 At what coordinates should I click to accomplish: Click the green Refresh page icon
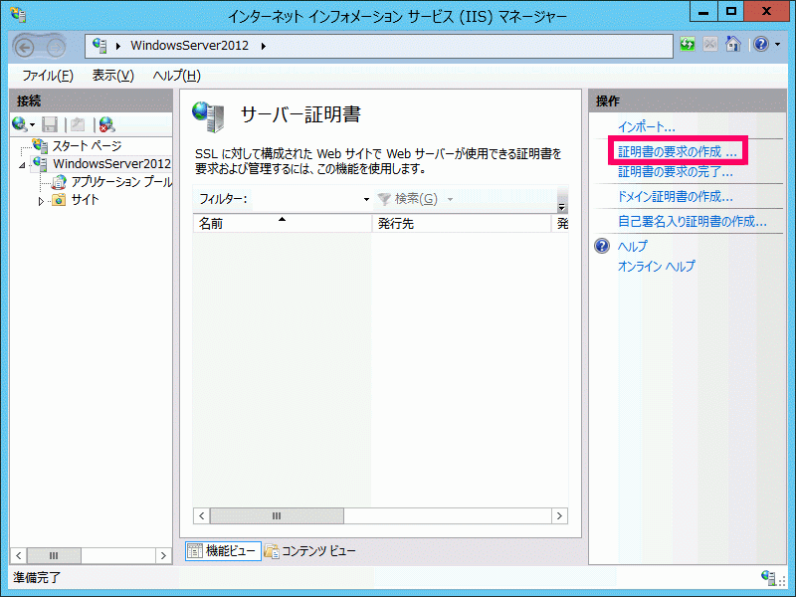coord(688,45)
